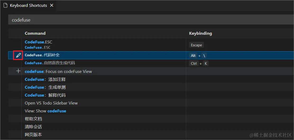This screenshot has width=294, height=140.
Task: Select codeFuse: Focus on codeFuse View
Action: coord(58,72)
